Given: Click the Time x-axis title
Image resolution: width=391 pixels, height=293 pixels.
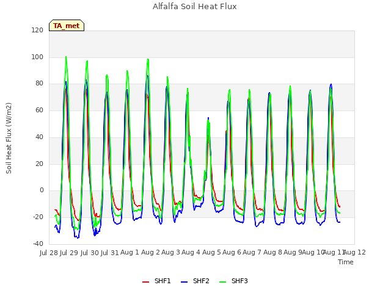Looking at the screenshot, I should point(346,262).
